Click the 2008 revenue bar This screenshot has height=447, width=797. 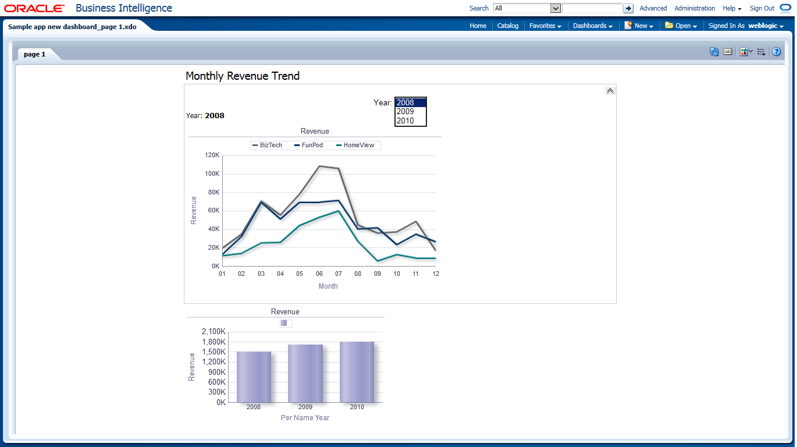coord(254,377)
